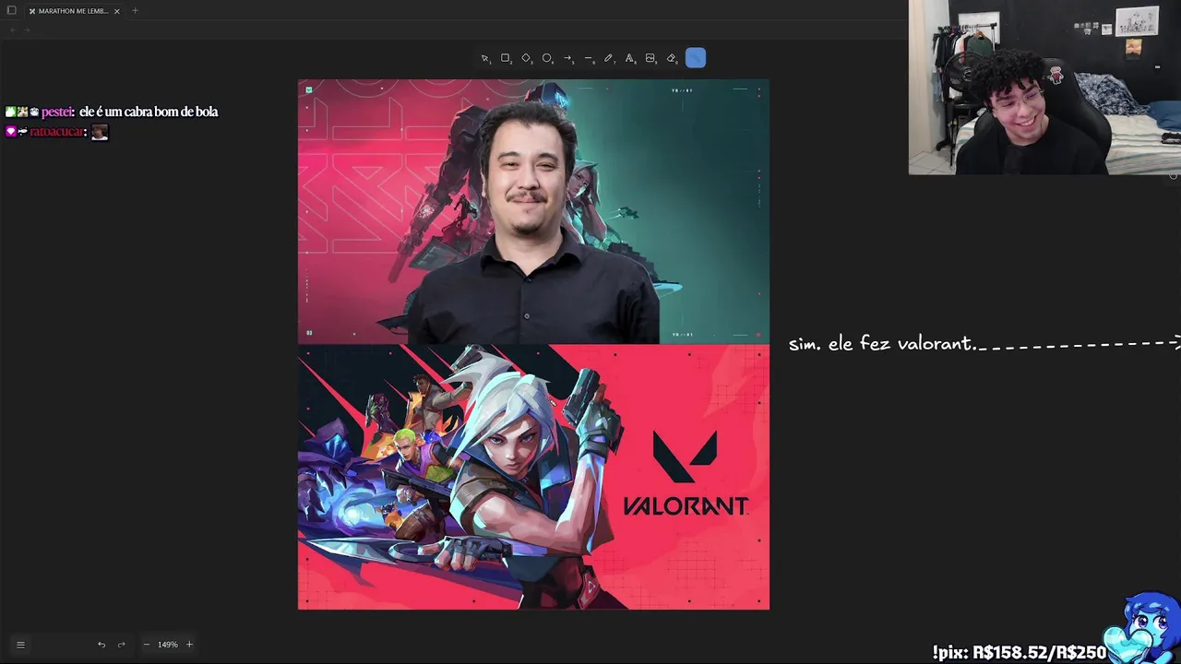
Task: Click the username 'ratoacucar' in chat
Action: pos(57,132)
